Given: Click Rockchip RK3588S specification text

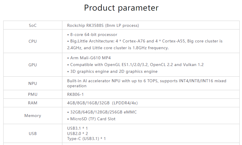Looking at the screenshot, I should pyautogui.click(x=103, y=25).
